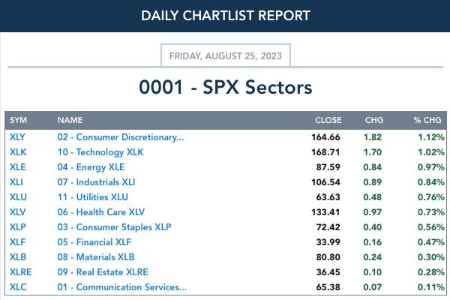Open 01 - Communication Services link
This screenshot has height=300, width=450.
pyautogui.click(x=122, y=286)
